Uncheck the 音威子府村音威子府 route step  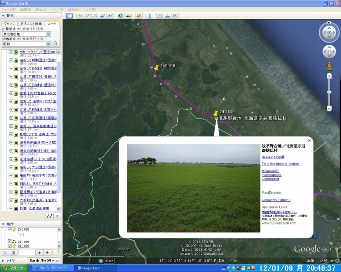pos(11,93)
